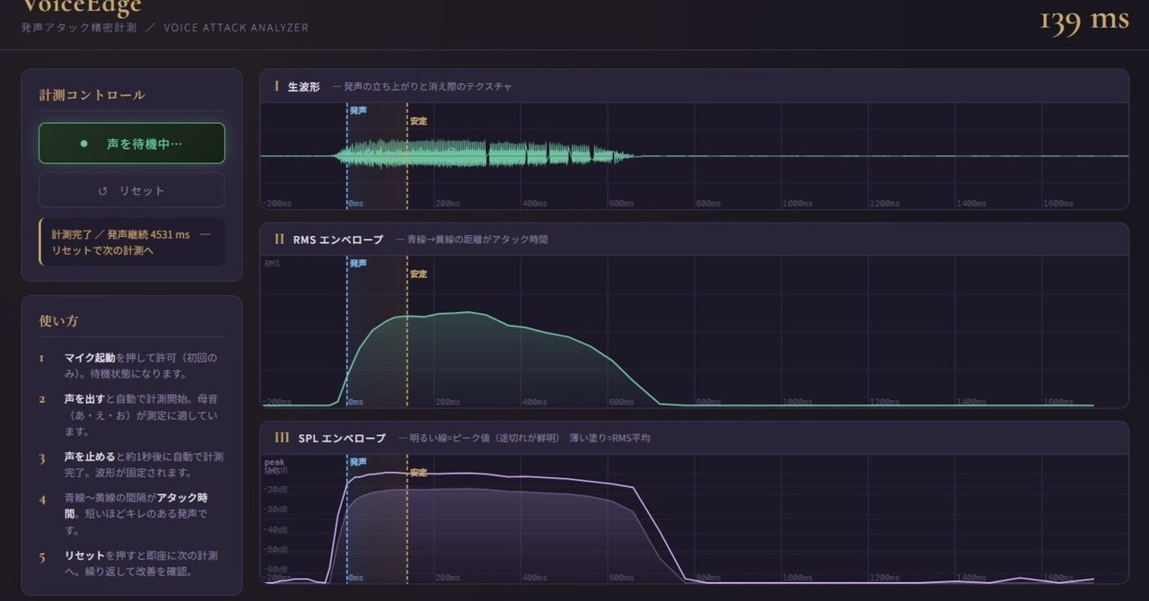The image size is (1149, 601).
Task: Click the 計測完了 status message box
Action: click(132, 242)
